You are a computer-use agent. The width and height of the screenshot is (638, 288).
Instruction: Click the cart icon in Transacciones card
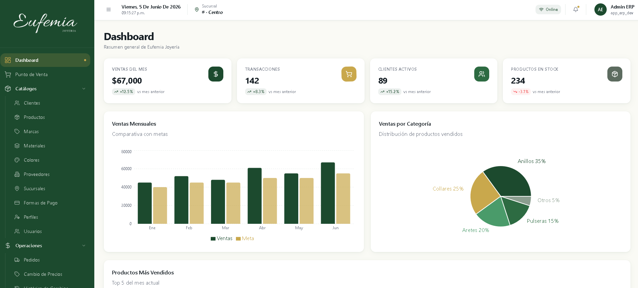[x=349, y=74]
